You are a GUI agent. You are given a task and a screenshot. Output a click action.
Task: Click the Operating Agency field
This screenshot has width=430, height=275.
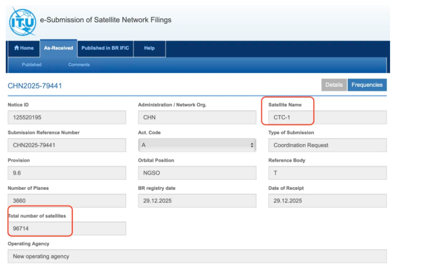(197, 256)
